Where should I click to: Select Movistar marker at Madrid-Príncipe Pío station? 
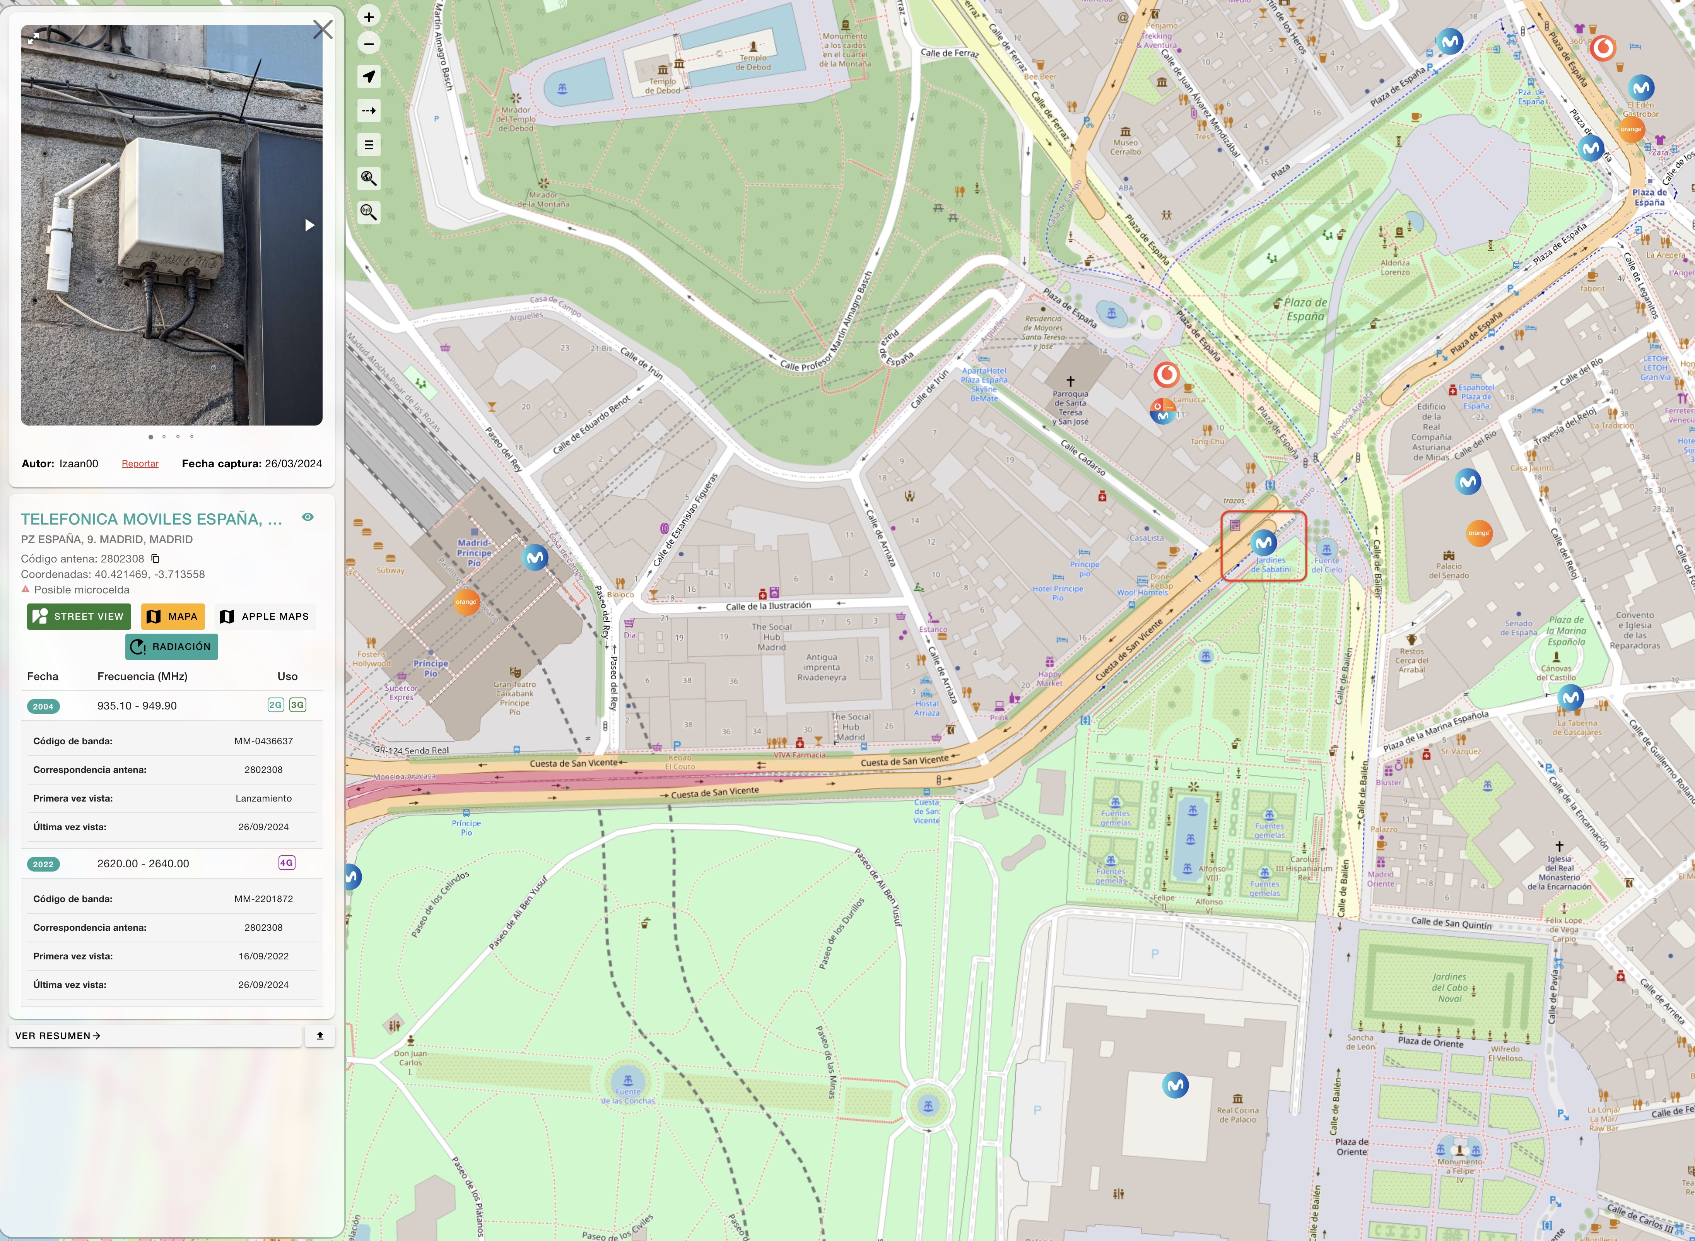coord(535,557)
